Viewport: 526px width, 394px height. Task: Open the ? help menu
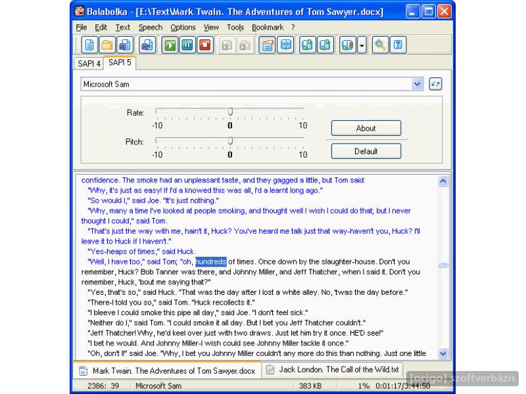(293, 28)
